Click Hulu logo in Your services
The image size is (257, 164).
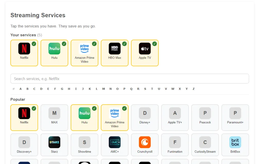(54, 49)
